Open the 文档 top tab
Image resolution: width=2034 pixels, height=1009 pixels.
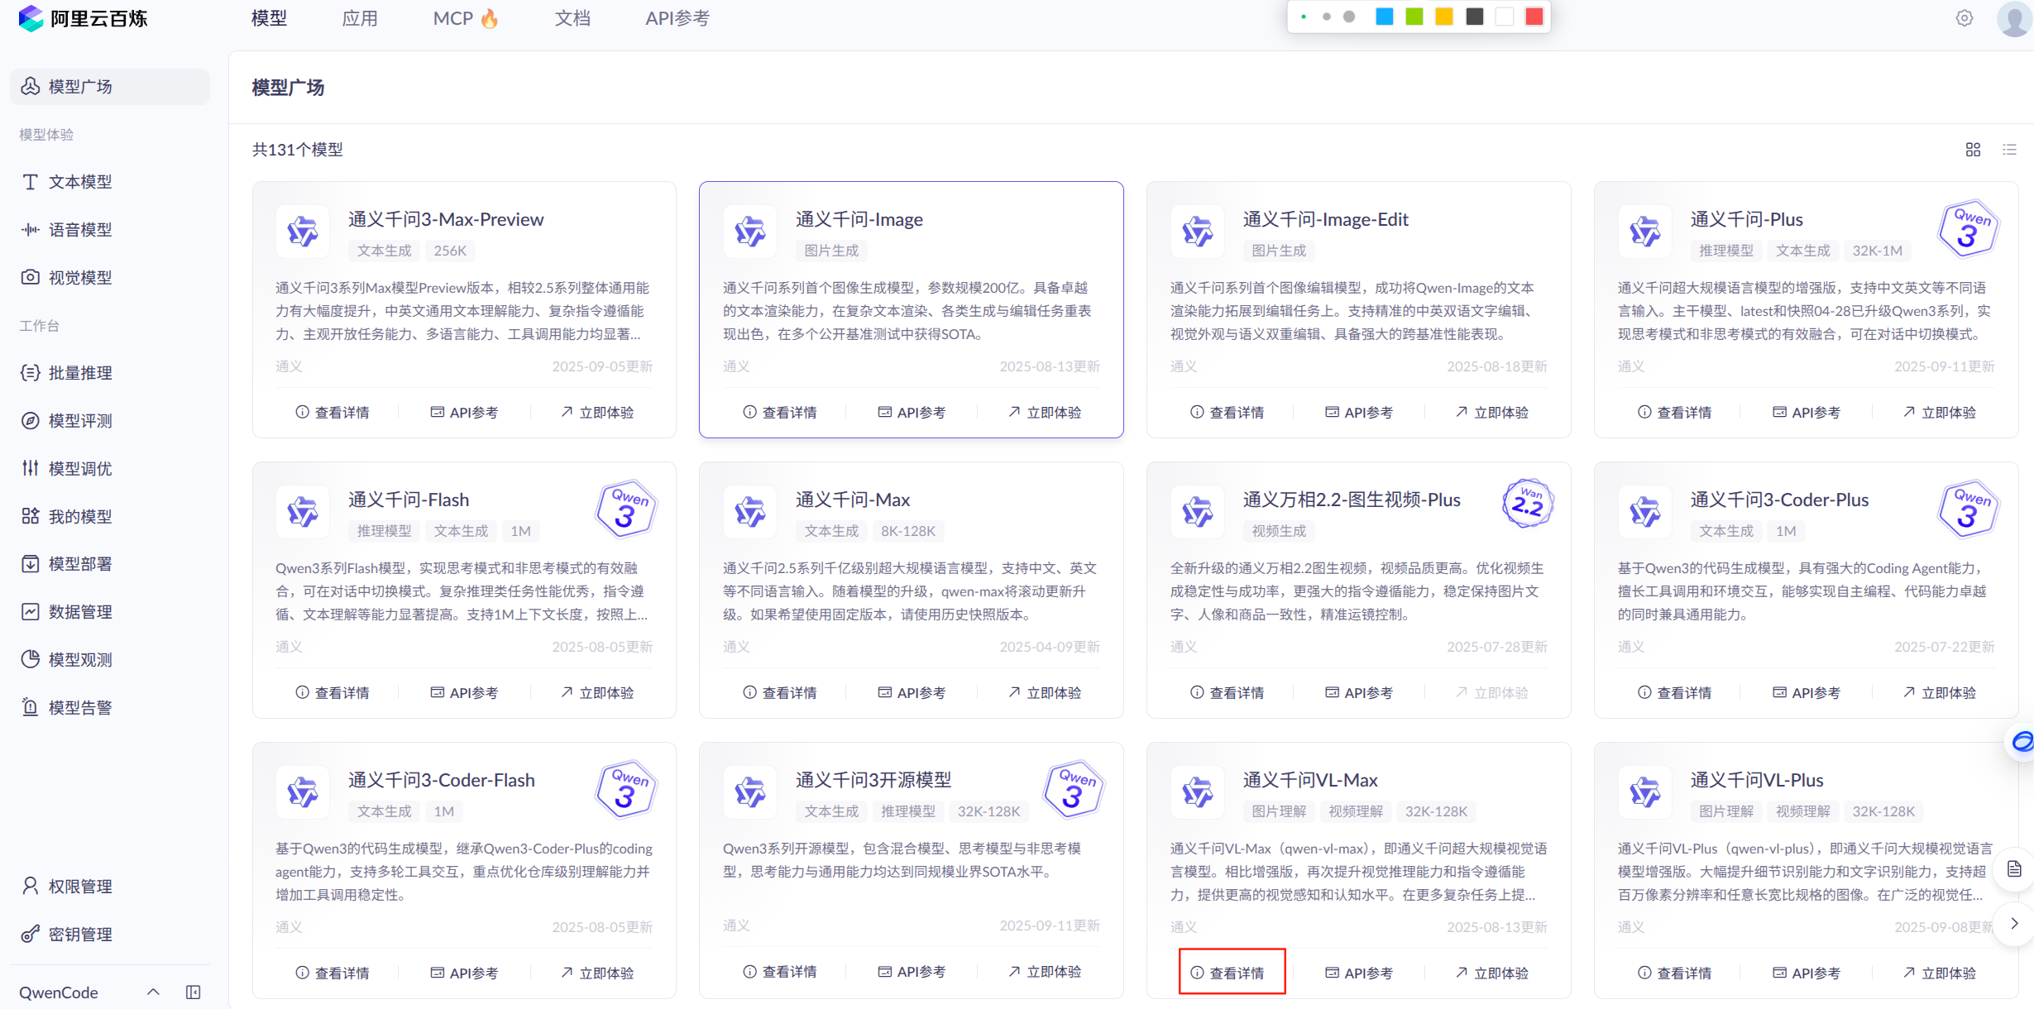(x=572, y=18)
